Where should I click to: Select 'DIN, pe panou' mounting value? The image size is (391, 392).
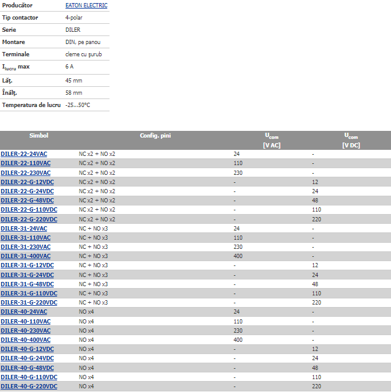83,42
